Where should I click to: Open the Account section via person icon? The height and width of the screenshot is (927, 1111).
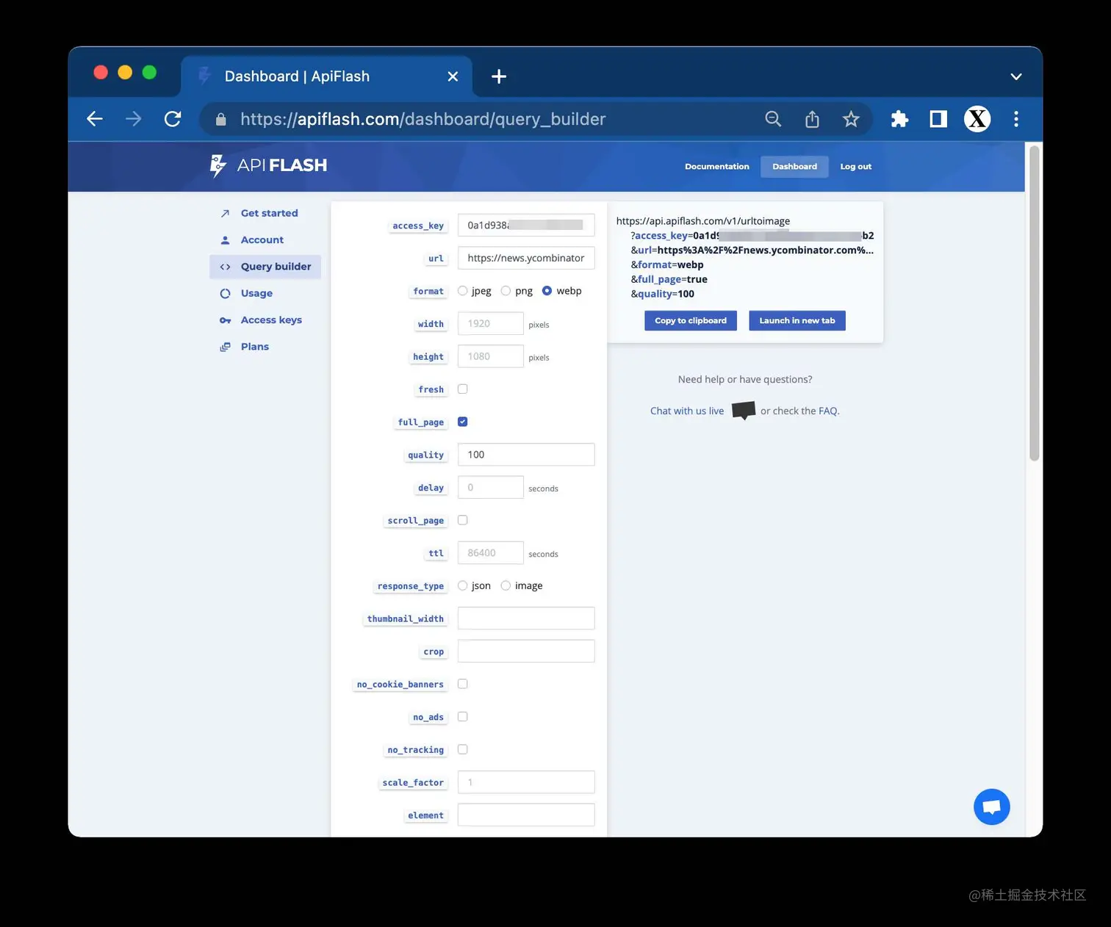(x=224, y=239)
